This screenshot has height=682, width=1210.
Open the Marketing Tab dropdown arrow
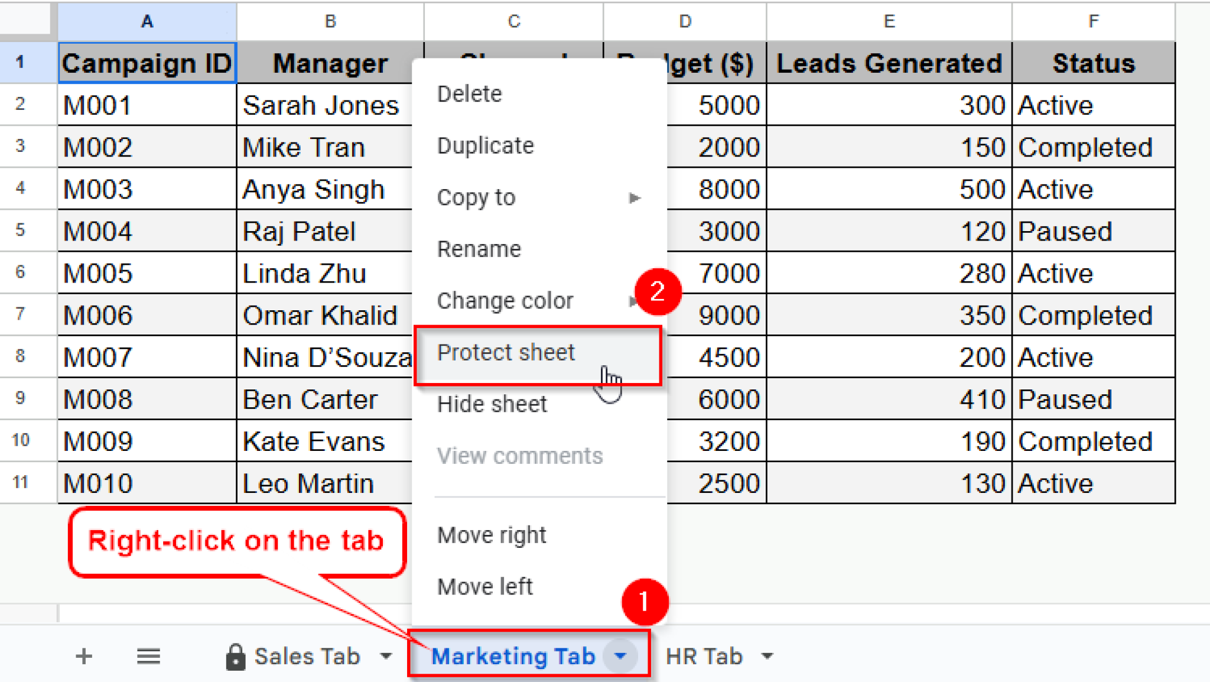coord(620,655)
